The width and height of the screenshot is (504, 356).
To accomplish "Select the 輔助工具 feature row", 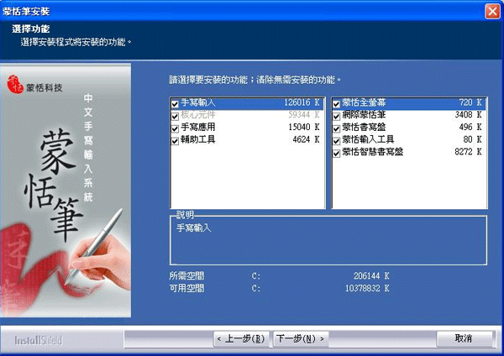I will (247, 139).
